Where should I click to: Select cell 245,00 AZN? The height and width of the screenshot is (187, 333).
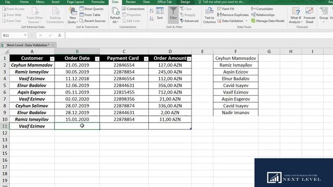170,72
